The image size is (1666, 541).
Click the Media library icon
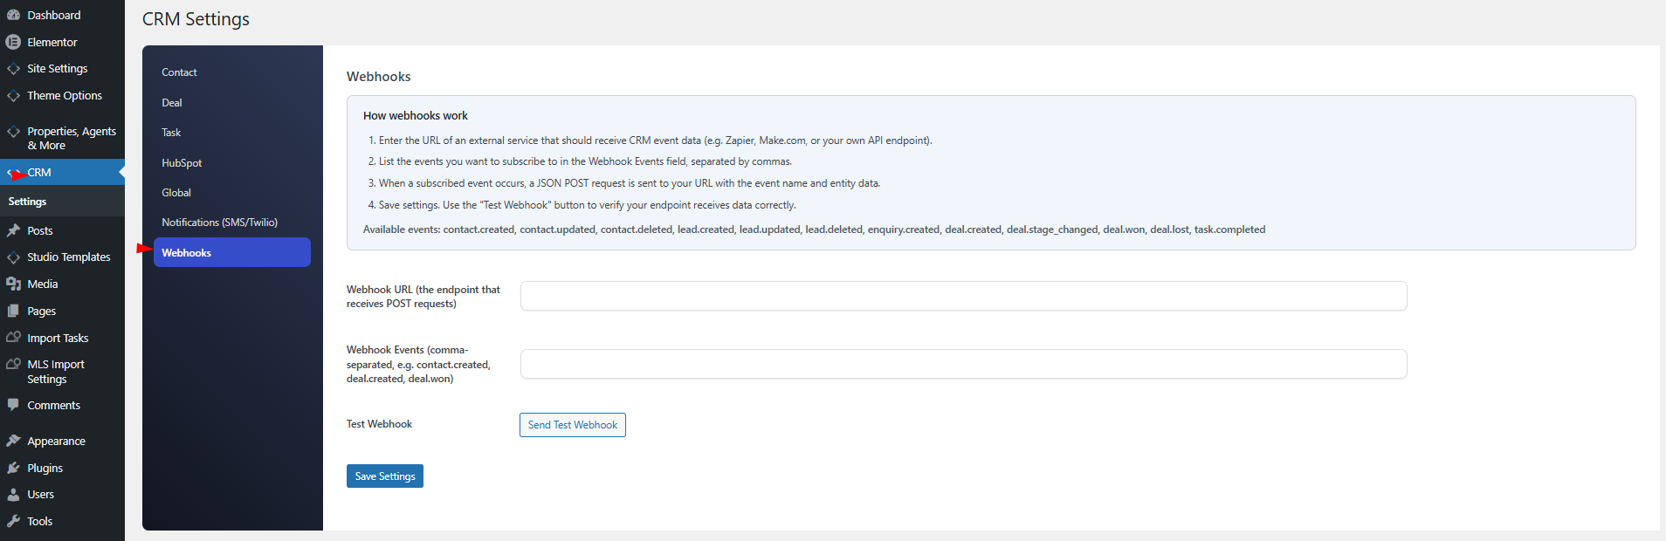pyautogui.click(x=13, y=284)
